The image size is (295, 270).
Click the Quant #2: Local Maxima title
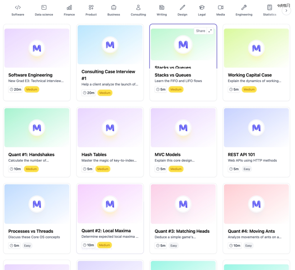pyautogui.click(x=106, y=231)
